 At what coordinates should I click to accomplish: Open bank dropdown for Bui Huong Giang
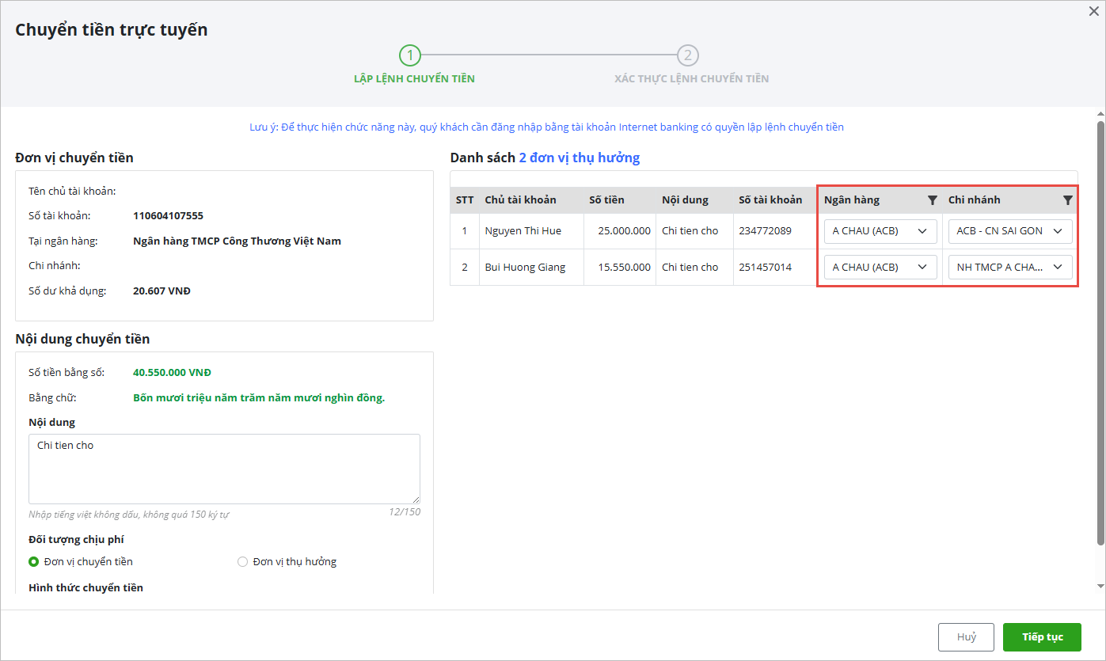(880, 268)
